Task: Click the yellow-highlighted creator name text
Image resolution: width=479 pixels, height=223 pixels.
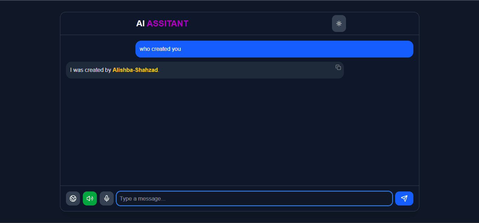Action: [135, 70]
